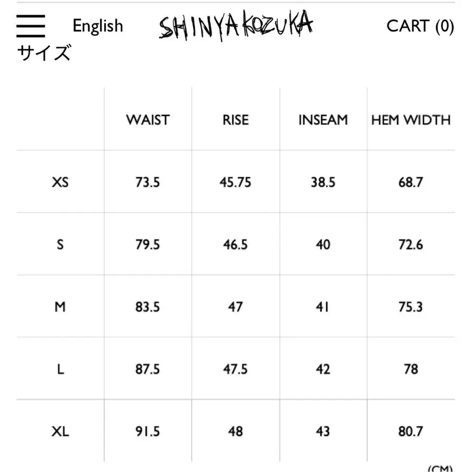Select the M size row label
Viewport: 472px width, 472px height.
[60, 307]
